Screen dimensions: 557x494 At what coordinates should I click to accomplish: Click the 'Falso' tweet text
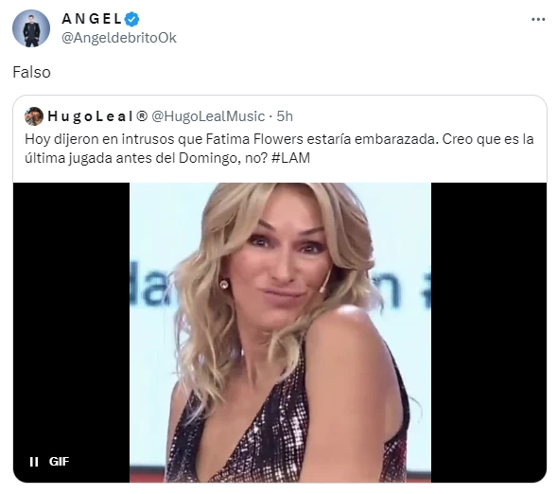point(31,72)
